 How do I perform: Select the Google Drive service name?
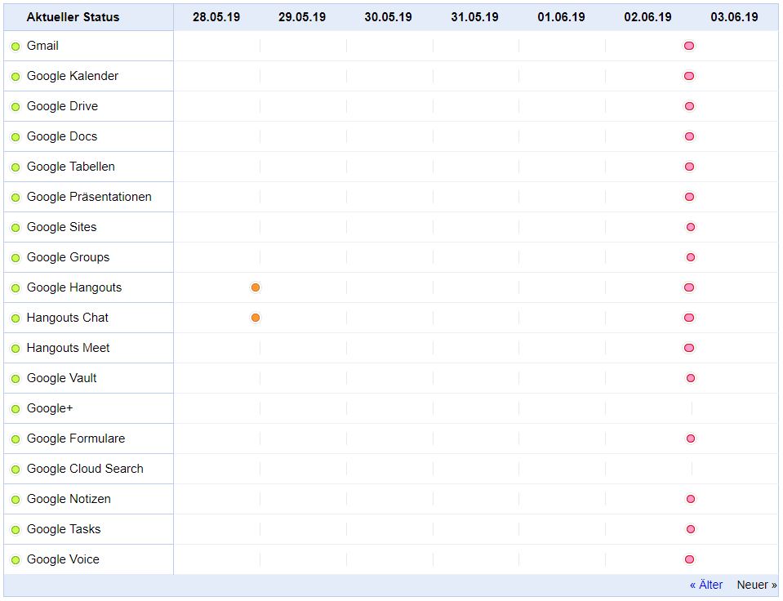pyautogui.click(x=62, y=106)
